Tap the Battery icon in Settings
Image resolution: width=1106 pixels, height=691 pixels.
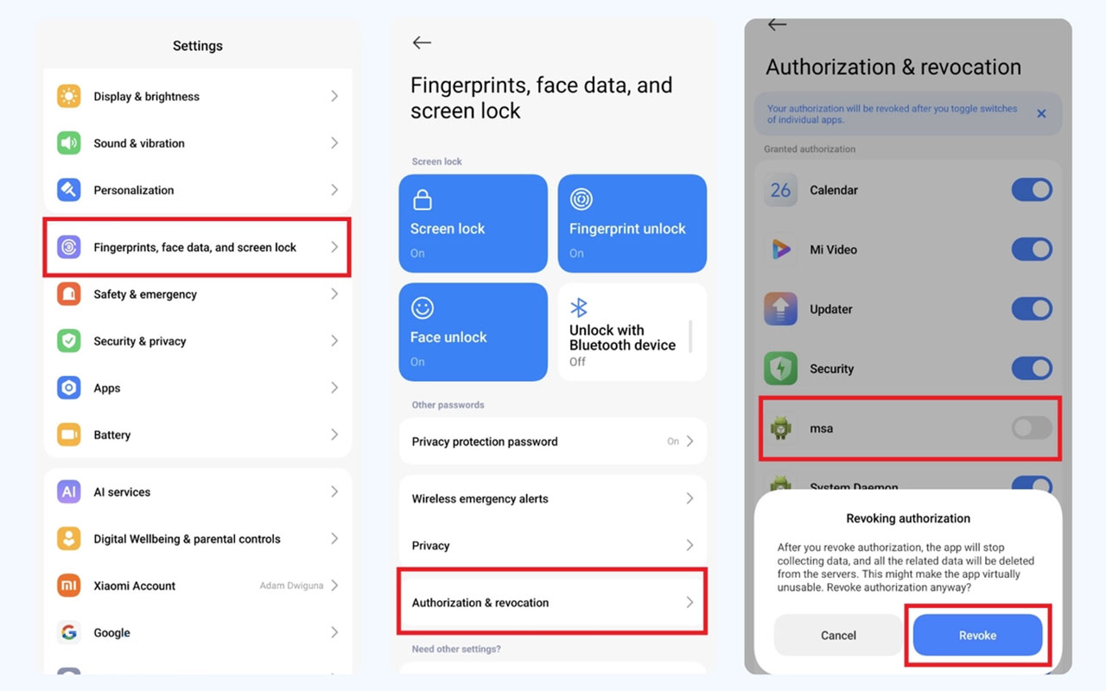point(69,435)
